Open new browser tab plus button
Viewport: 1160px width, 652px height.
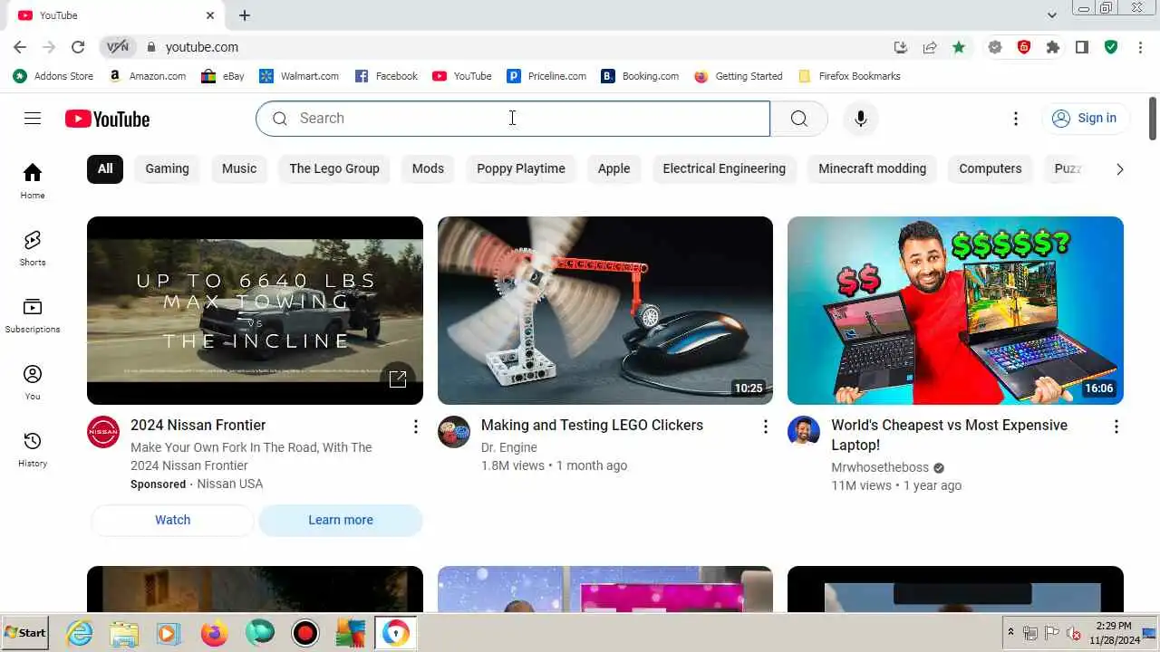(245, 15)
